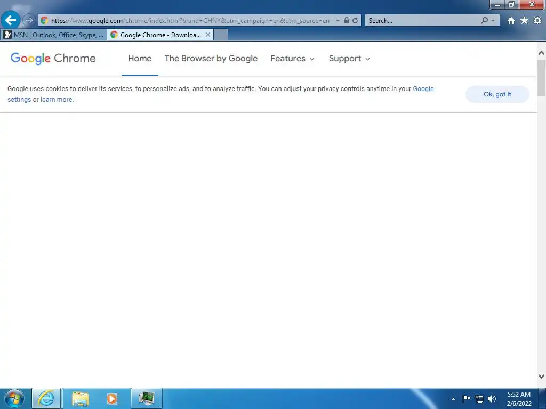Click the Chrome favicon in address bar
Screen dimensions: 546x409
point(44,21)
